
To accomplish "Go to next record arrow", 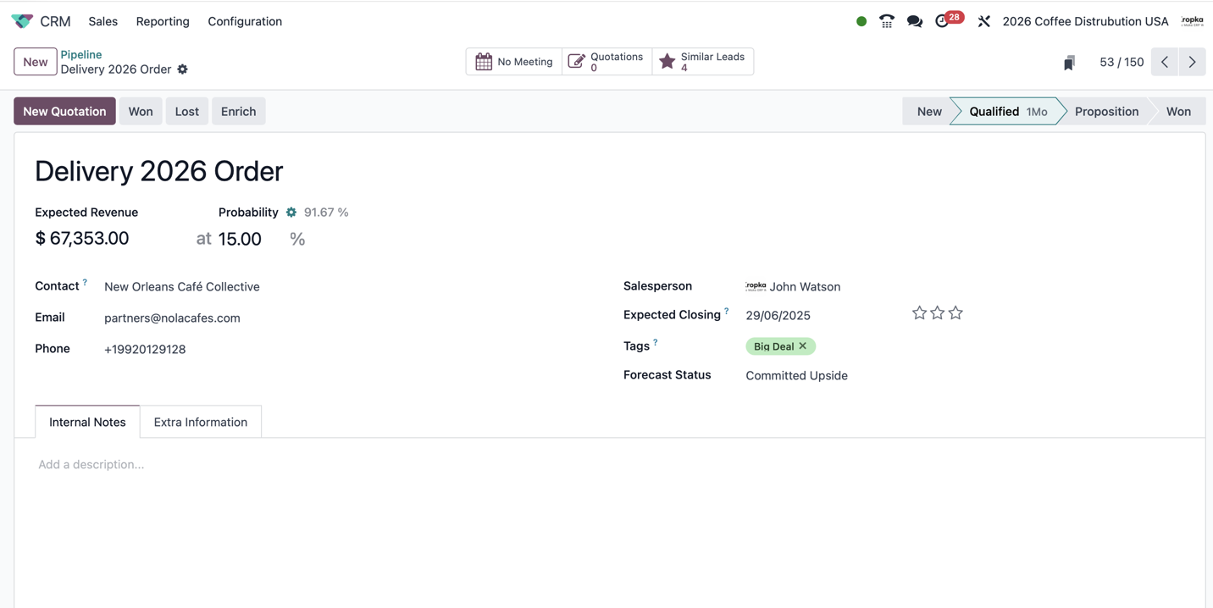I will pyautogui.click(x=1192, y=62).
